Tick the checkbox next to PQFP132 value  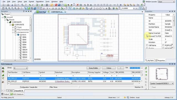tap(163, 45)
